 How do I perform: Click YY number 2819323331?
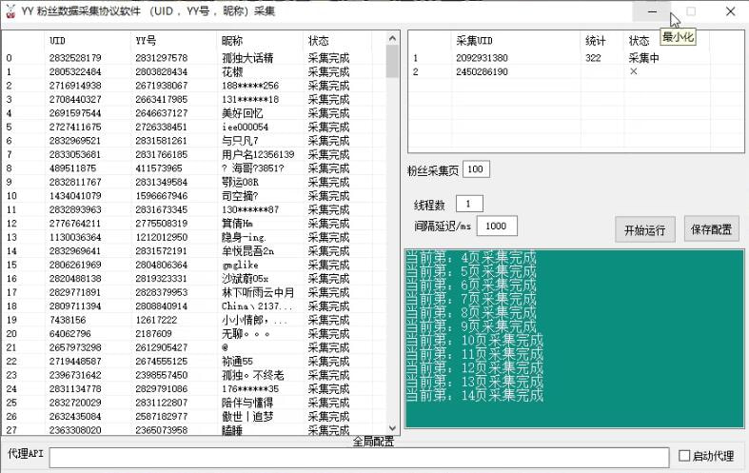[x=162, y=279]
